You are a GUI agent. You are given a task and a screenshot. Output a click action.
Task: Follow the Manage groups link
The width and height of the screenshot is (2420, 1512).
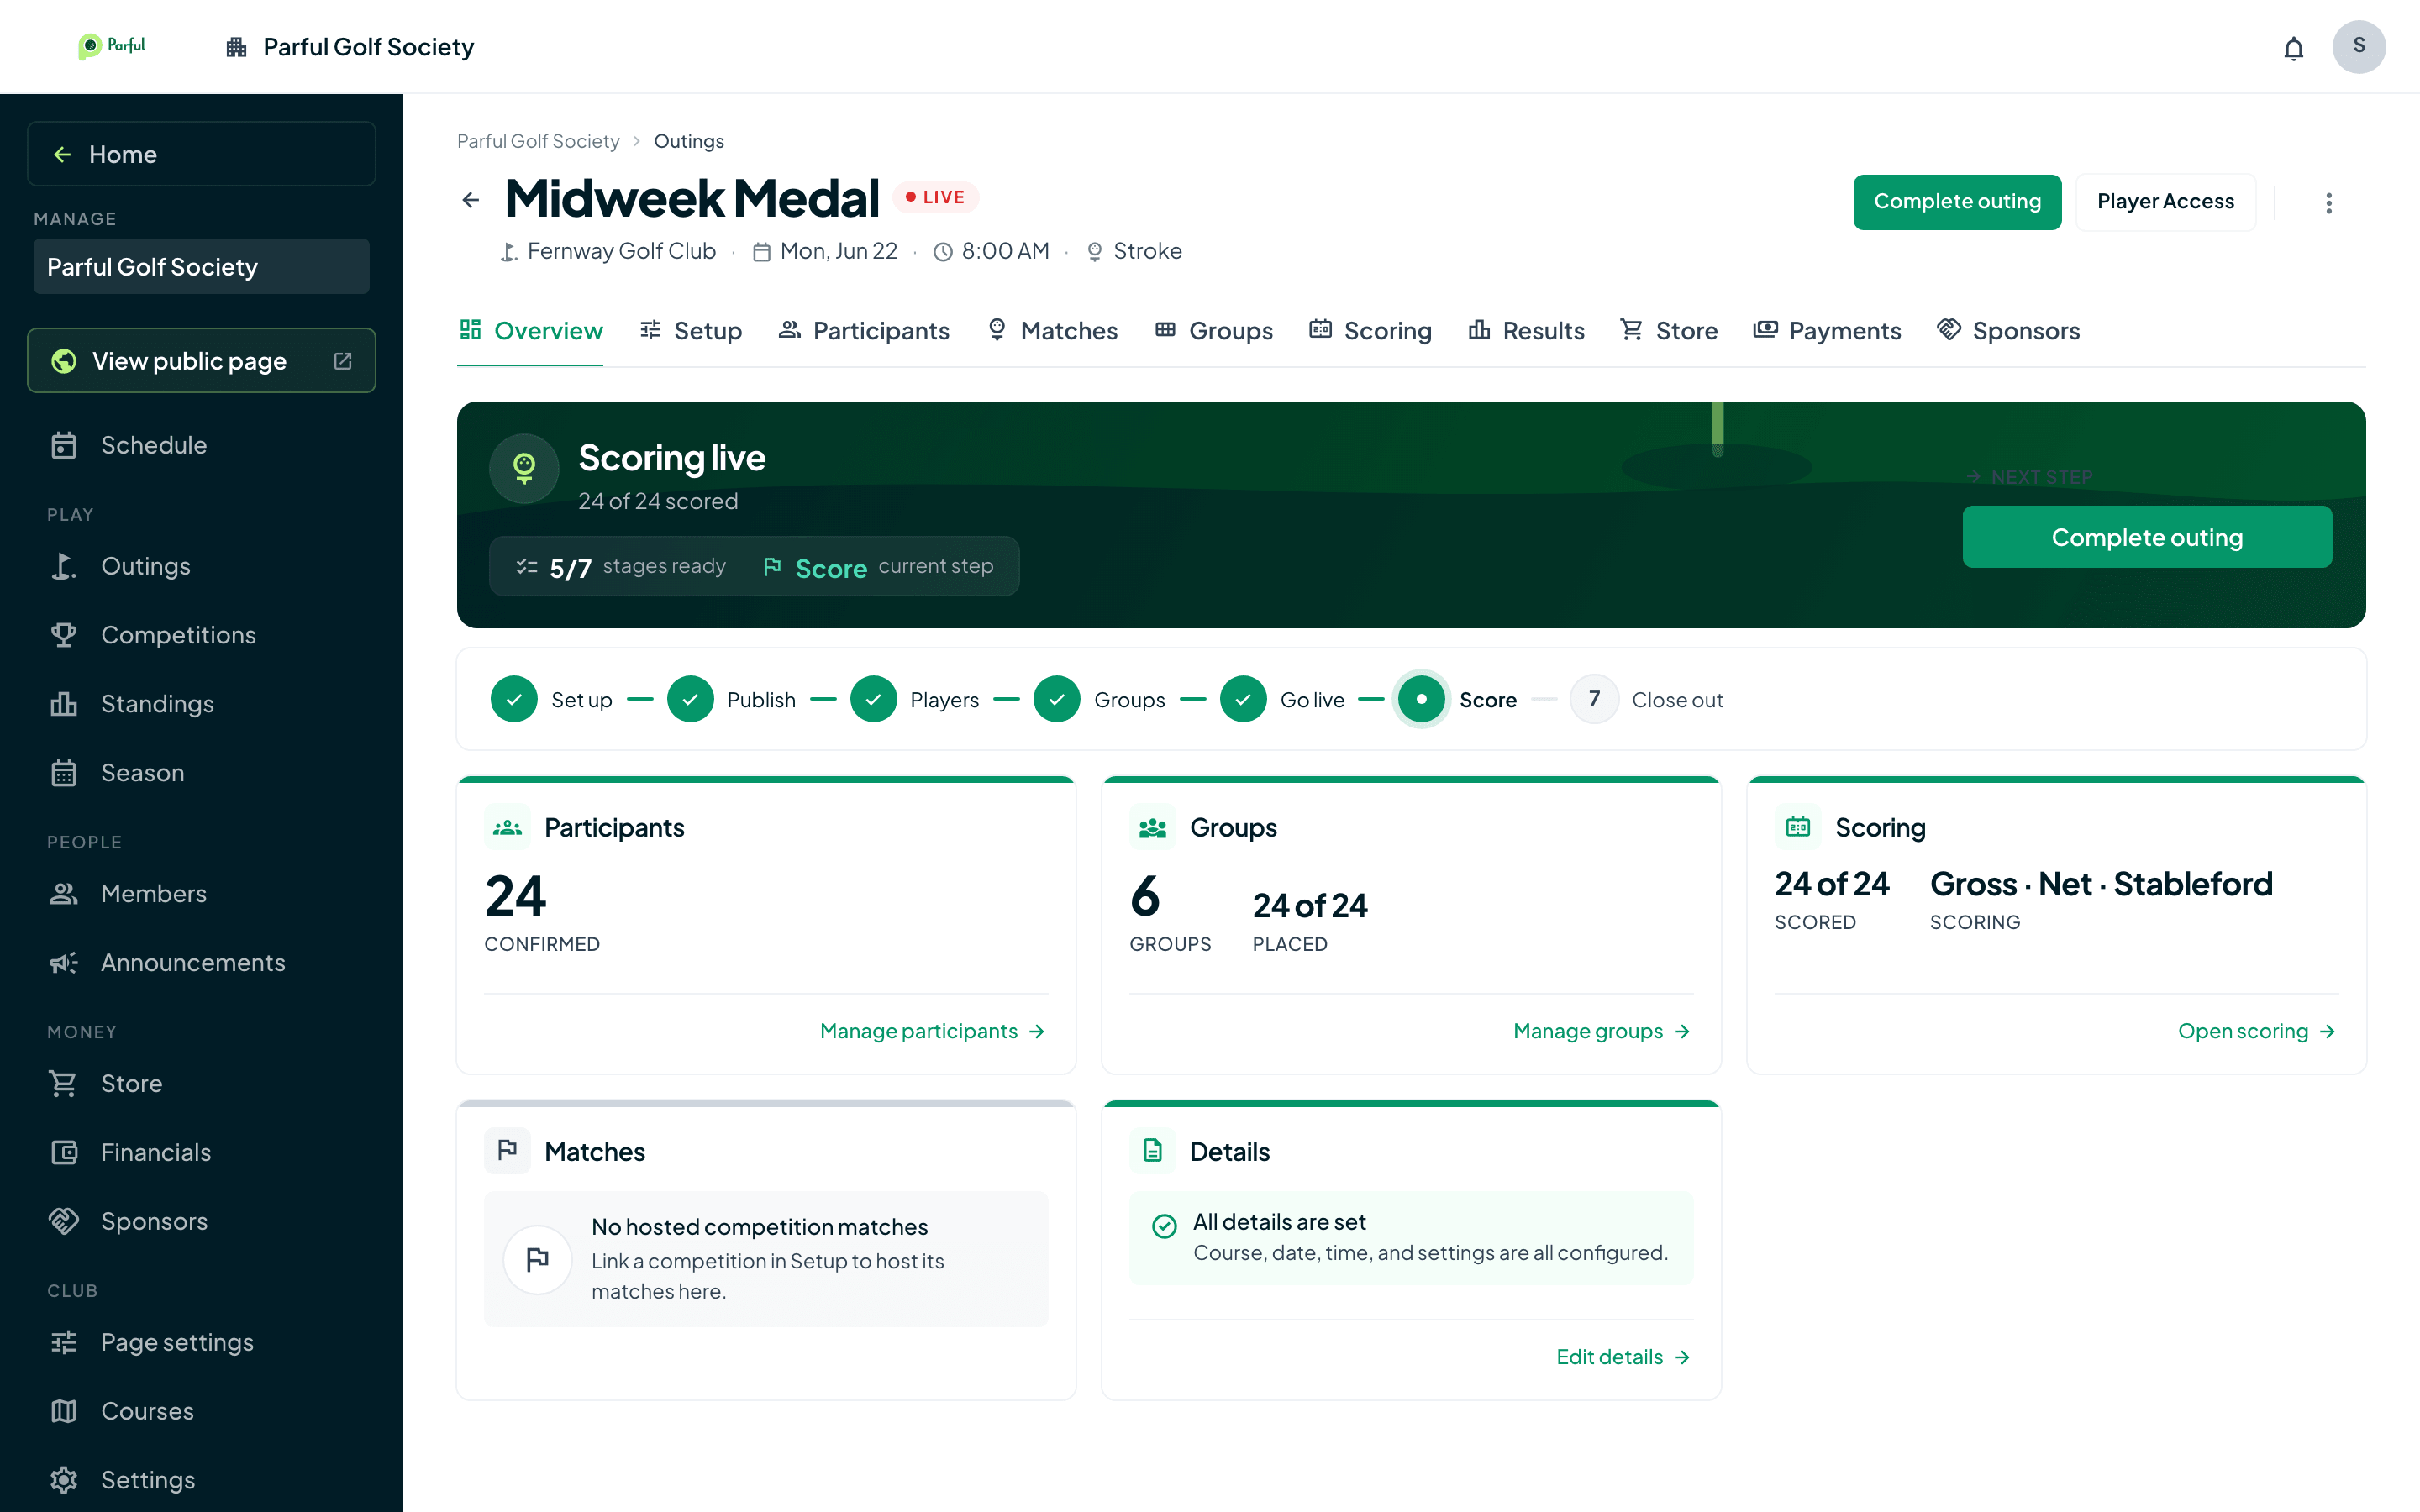1602,1031
